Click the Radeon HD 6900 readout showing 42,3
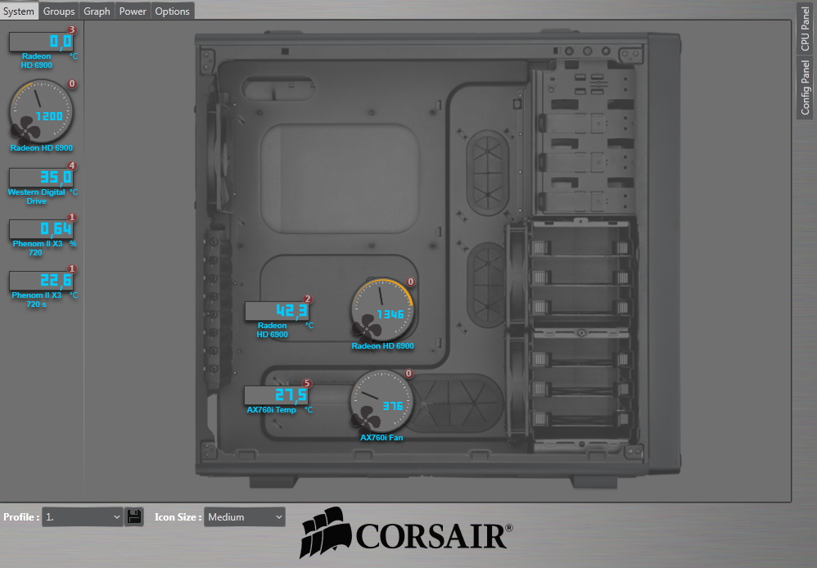This screenshot has width=817, height=568. (x=277, y=311)
